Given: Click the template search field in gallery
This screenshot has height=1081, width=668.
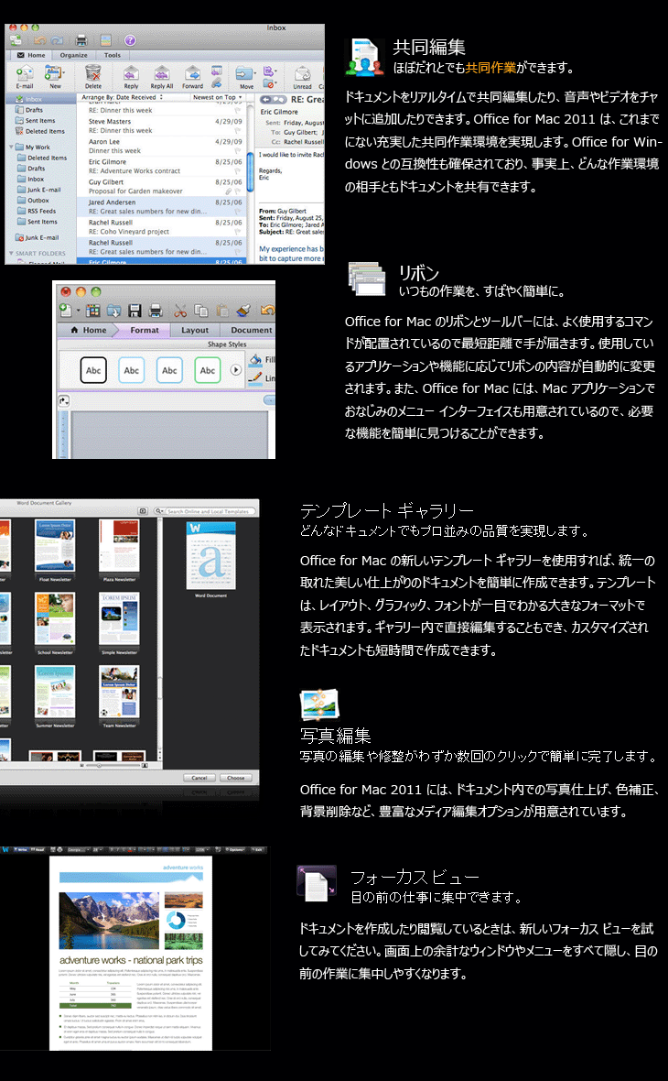Looking at the screenshot, I should coord(205,511).
